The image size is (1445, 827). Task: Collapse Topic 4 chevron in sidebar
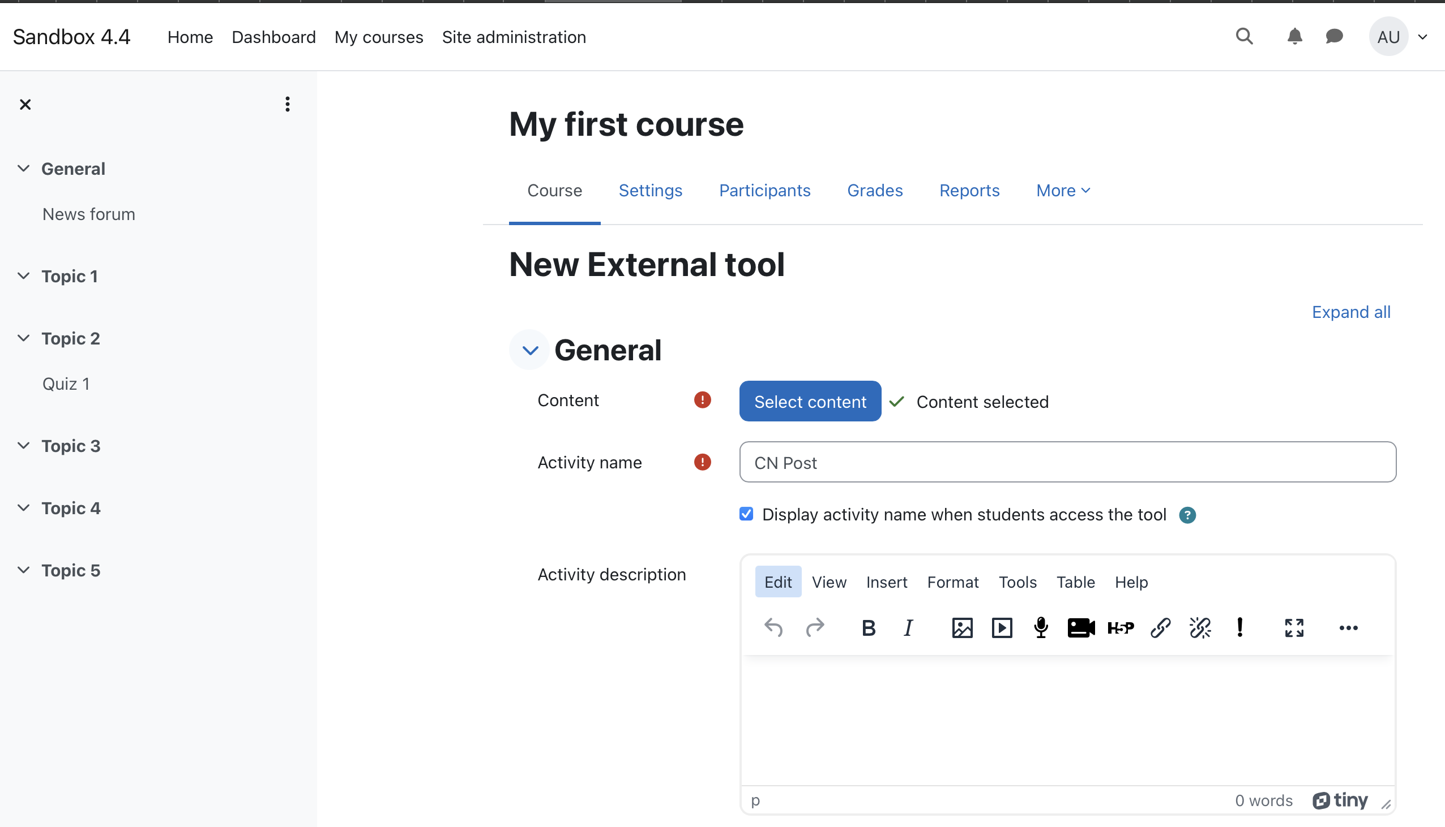pos(23,507)
